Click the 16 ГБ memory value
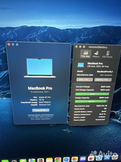 click(41, 100)
